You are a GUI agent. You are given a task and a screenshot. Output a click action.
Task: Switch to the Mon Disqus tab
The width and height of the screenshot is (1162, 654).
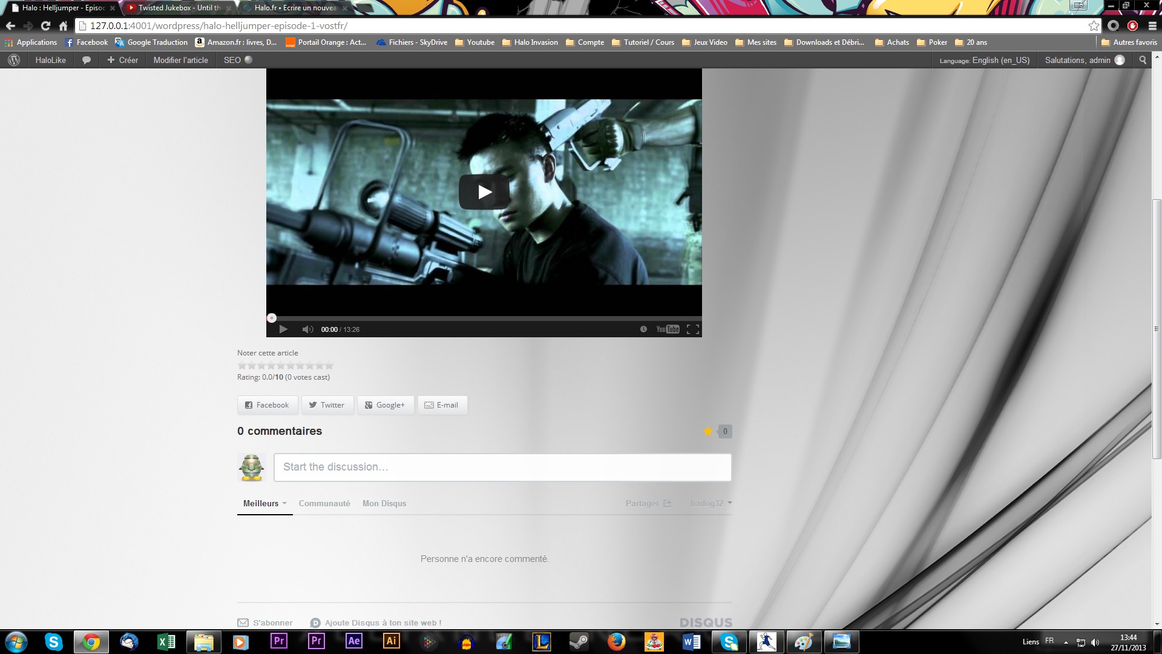(384, 503)
